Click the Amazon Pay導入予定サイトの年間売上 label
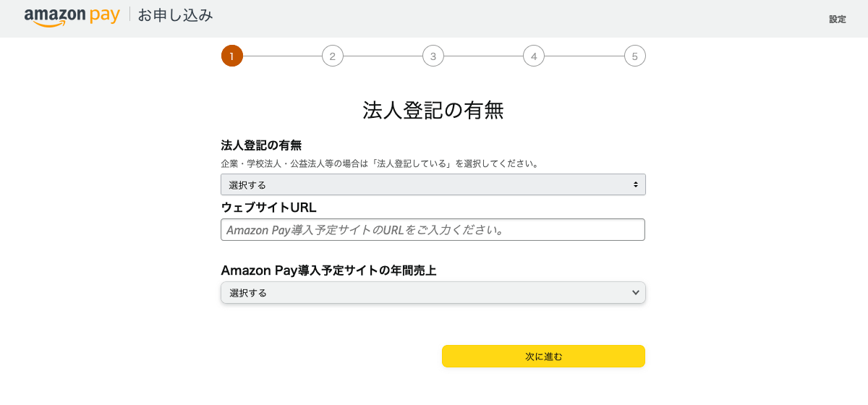The image size is (868, 405). [x=328, y=270]
